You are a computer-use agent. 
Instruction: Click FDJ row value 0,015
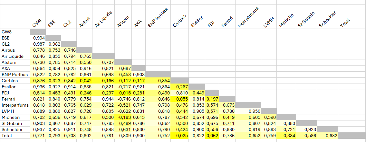click(x=123, y=93)
